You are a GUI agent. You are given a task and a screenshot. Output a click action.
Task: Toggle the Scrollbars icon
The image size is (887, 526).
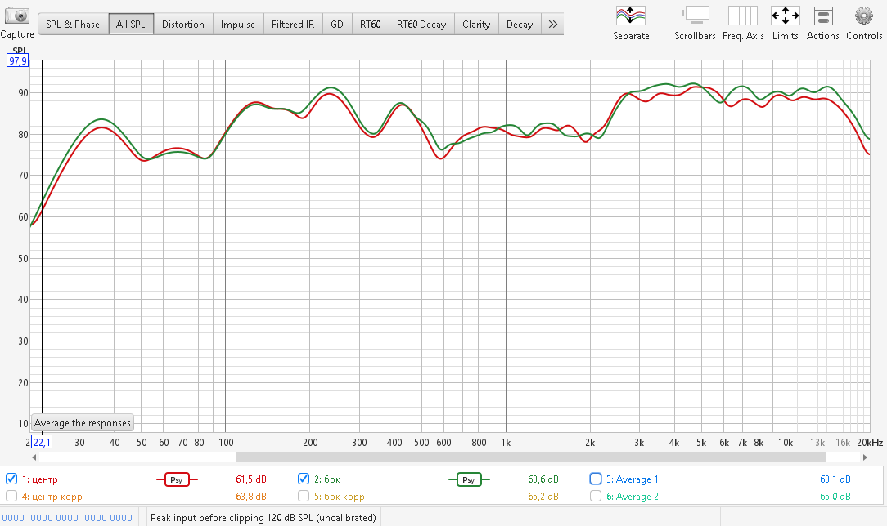[x=695, y=16]
